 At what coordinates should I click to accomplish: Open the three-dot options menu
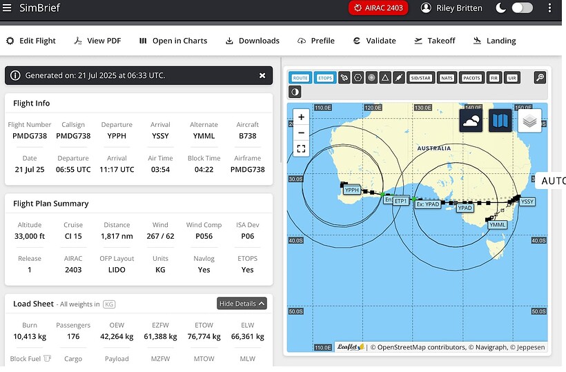tap(549, 8)
